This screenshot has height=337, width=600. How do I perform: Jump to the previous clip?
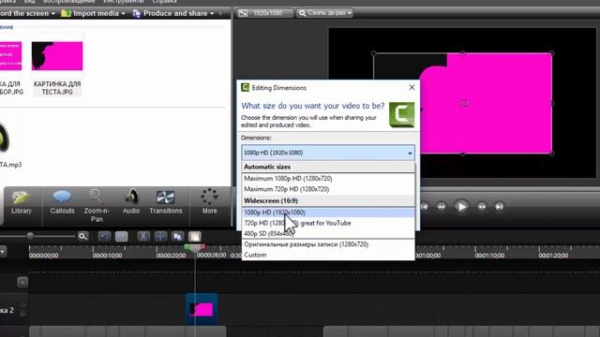[424, 207]
